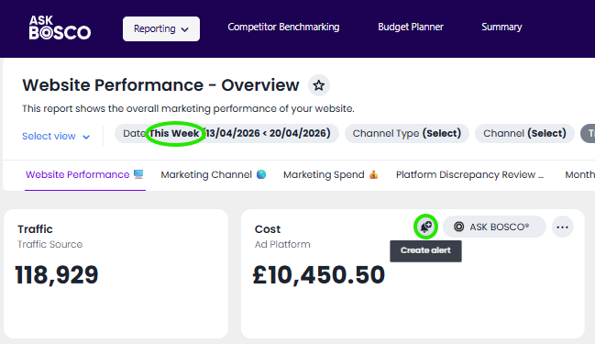
Task: Favorite the report with the star icon
Action: [319, 85]
